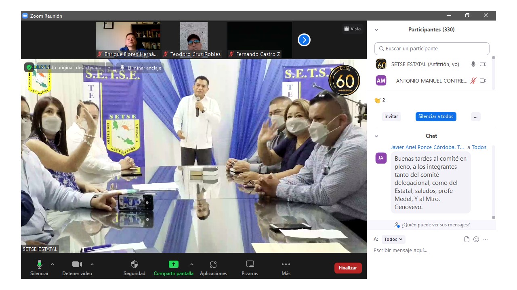This screenshot has width=517, height=290.
Task: Open audio options arrow beside Silenciar
Action: click(x=53, y=264)
